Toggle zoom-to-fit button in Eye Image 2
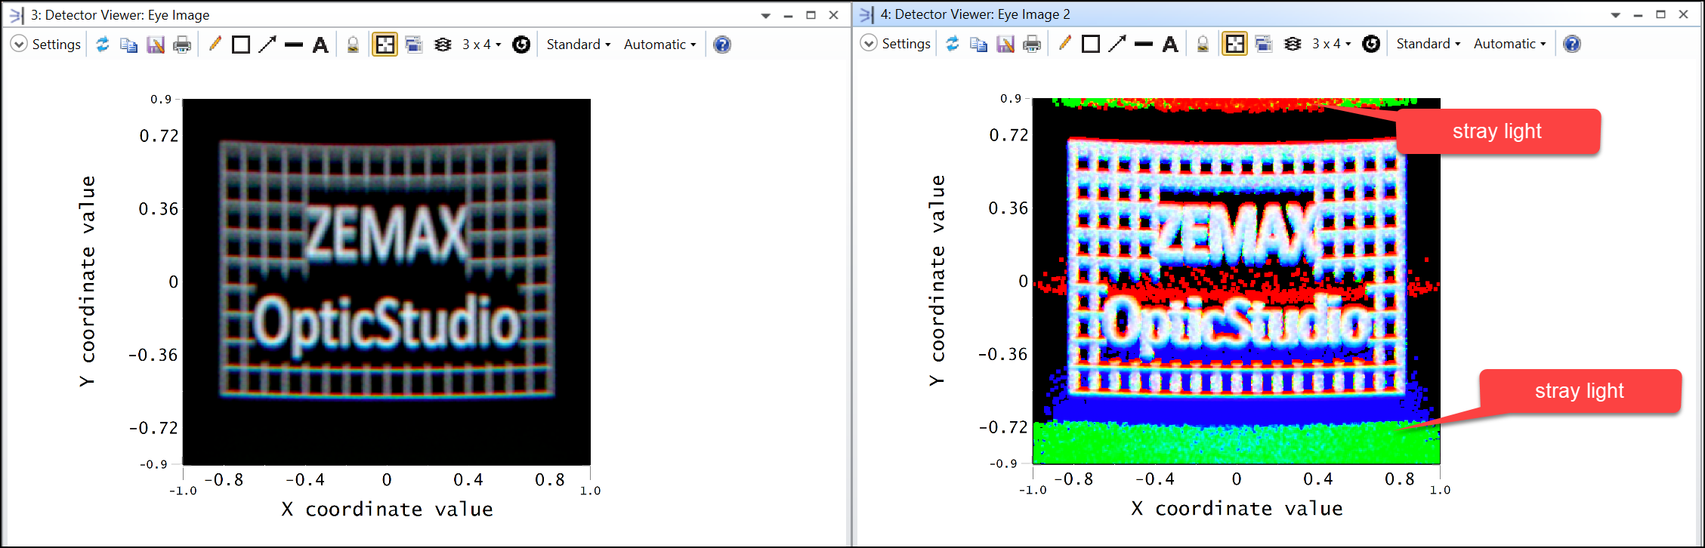Screen dimensions: 1705x548 [1234, 44]
